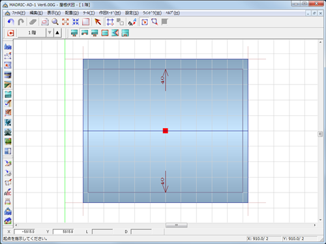Open the 表示(V) menu
Screen dimensions: 326x244
click(54, 13)
